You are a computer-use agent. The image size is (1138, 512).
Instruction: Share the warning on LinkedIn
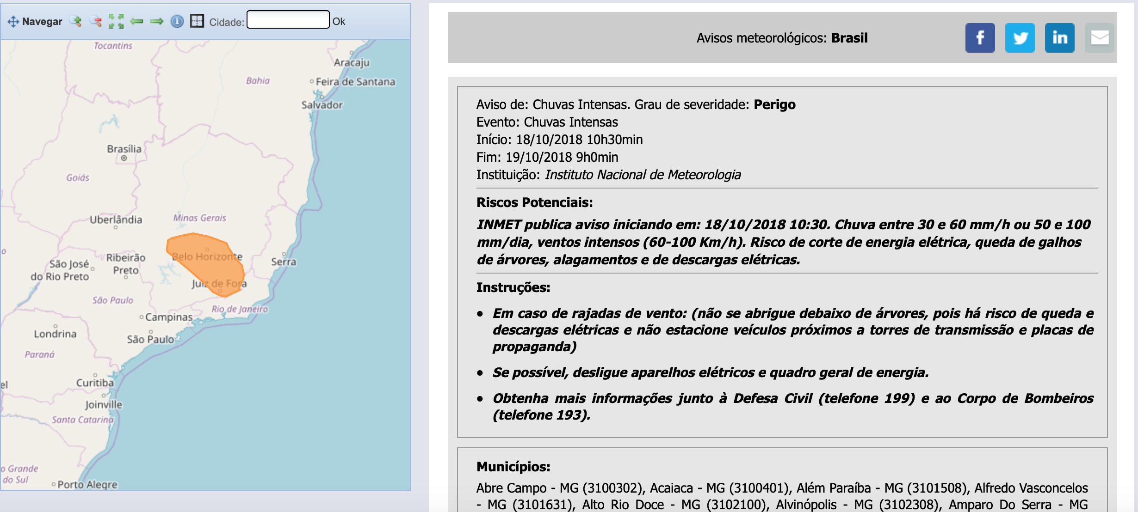(x=1059, y=38)
